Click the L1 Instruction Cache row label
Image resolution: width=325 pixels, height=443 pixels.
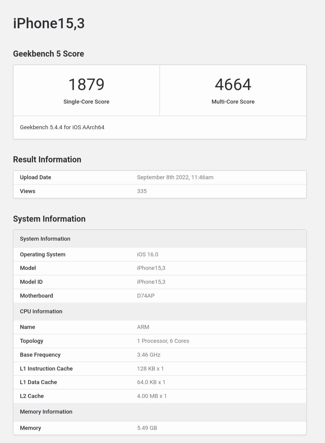46,369
